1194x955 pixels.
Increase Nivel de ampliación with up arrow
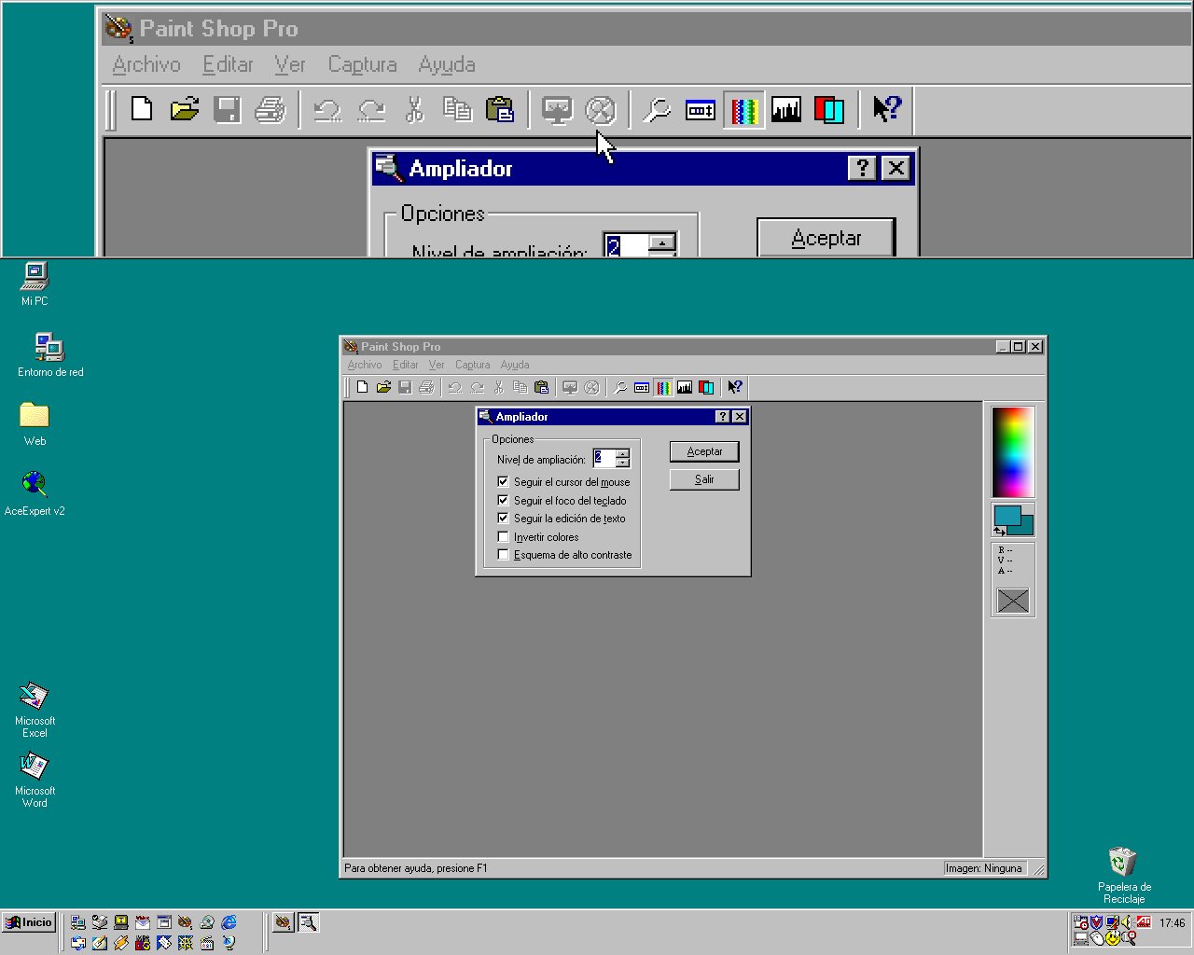pos(622,454)
